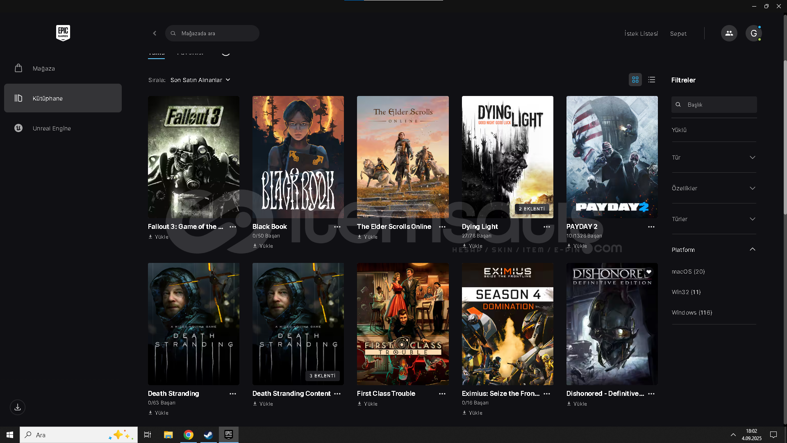Click the Mağazada ara search field
The width and height of the screenshot is (787, 443).
coord(212,33)
